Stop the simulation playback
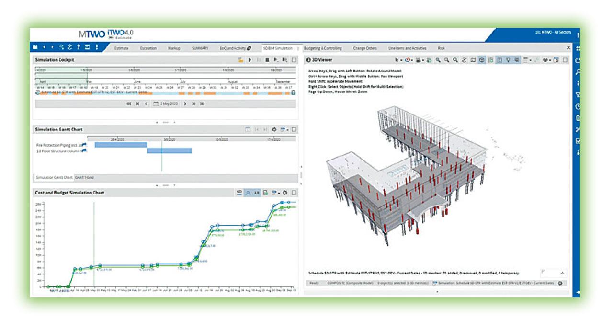 pyautogui.click(x=267, y=60)
